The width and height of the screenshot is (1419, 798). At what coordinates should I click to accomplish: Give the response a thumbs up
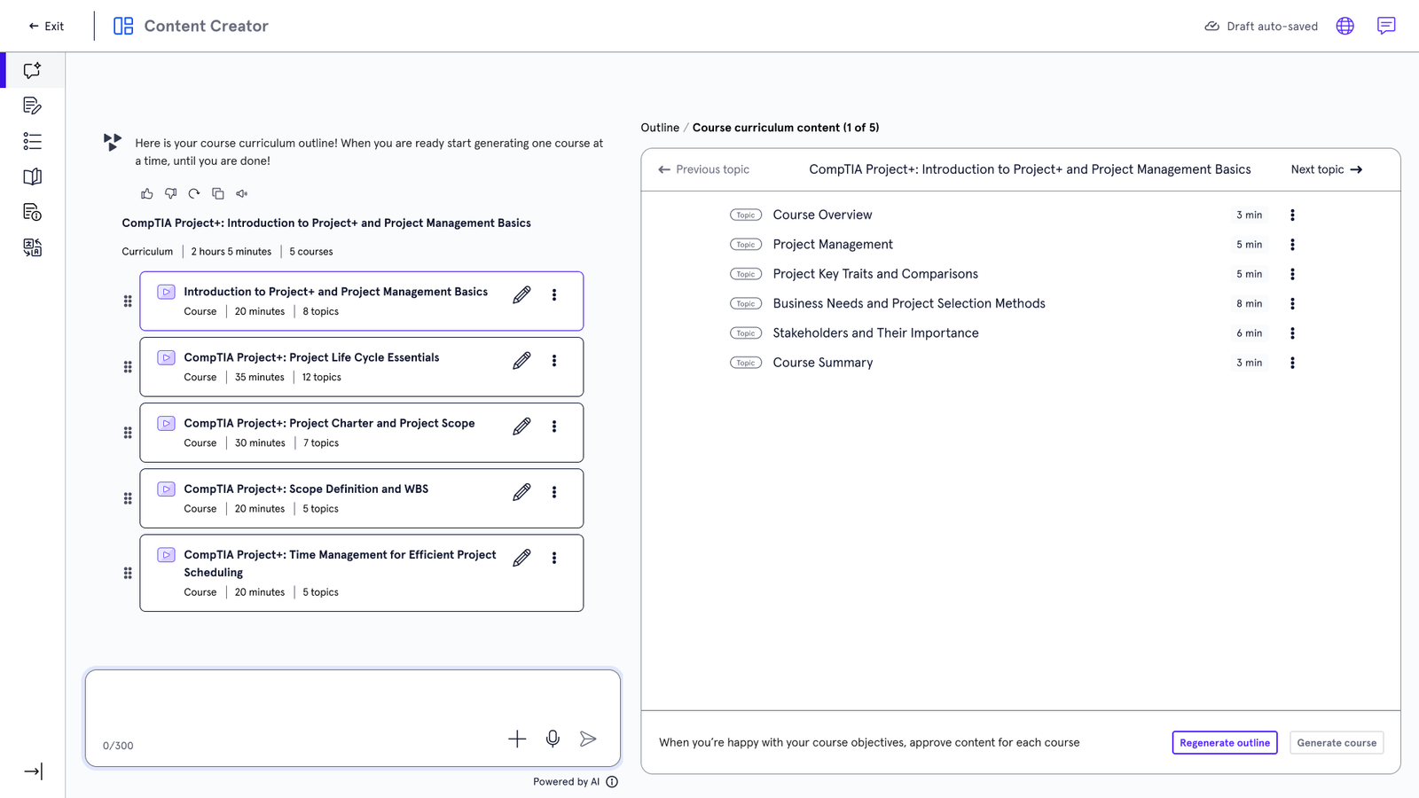pyautogui.click(x=147, y=193)
